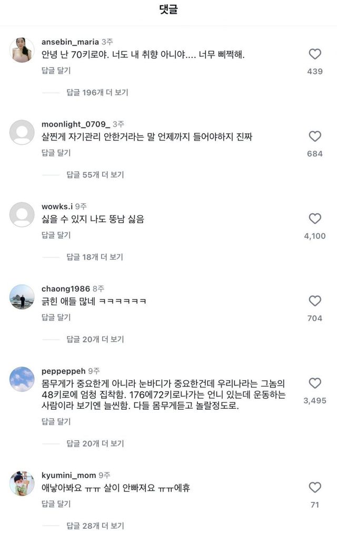The image size is (337, 543).
Task: Heart the peppeppeh comment
Action: (x=315, y=383)
